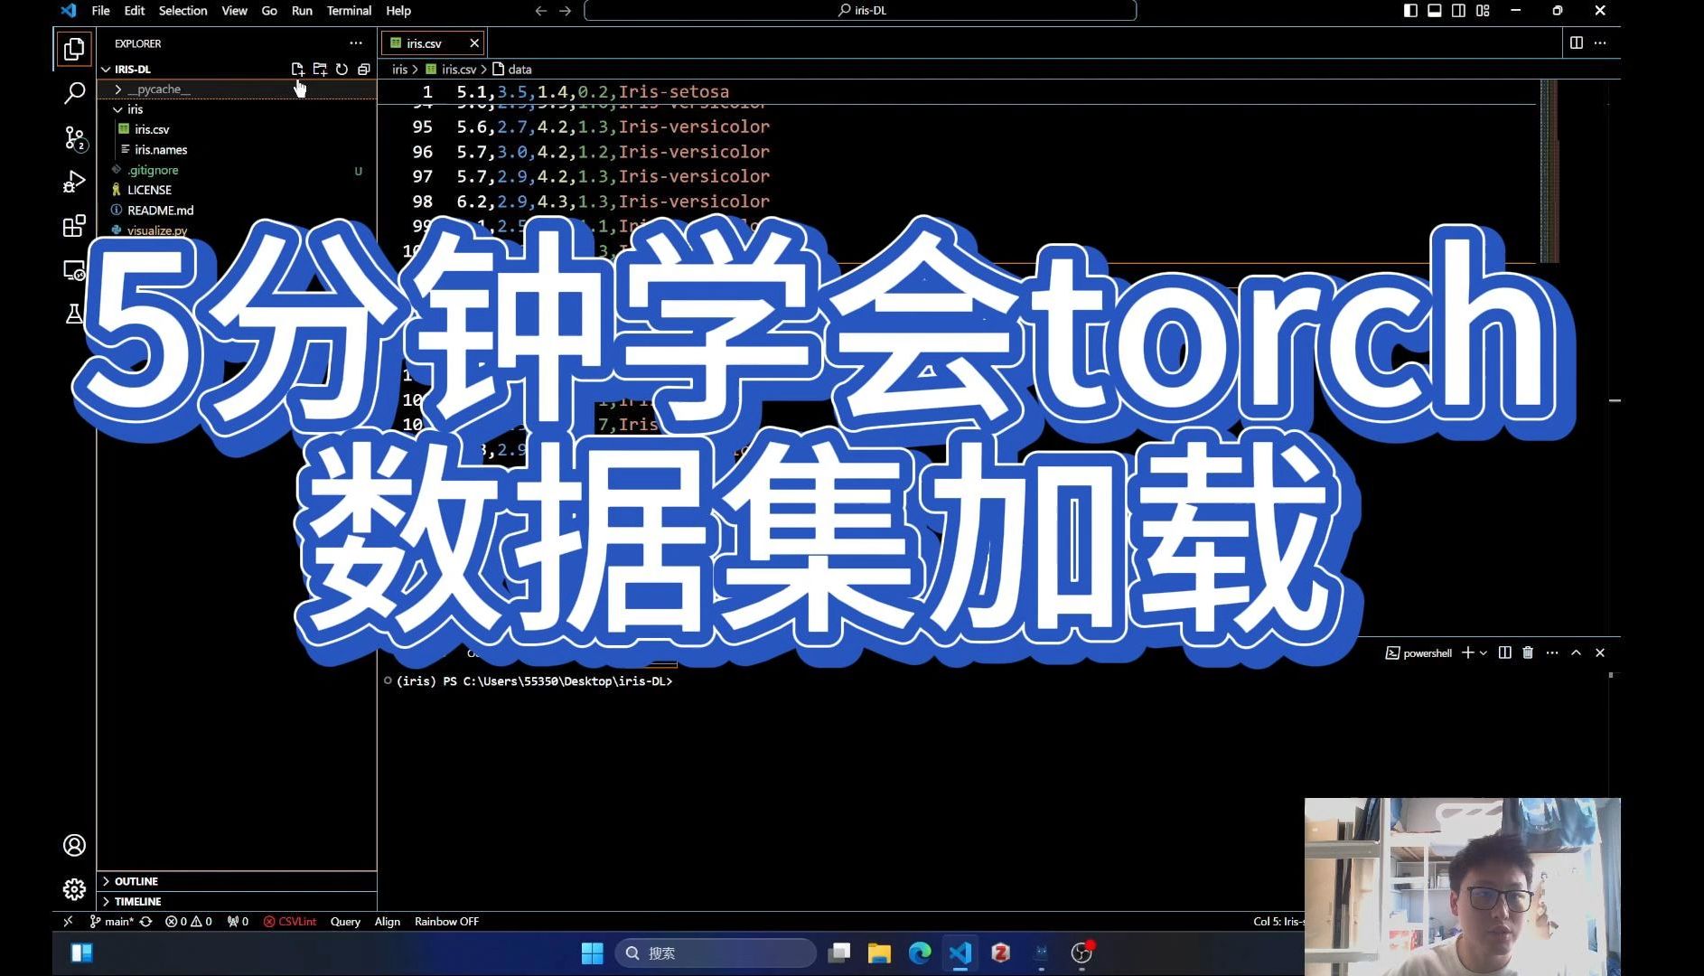Open editor more actions menu
Viewport: 1704px width, 976px height.
1600,42
